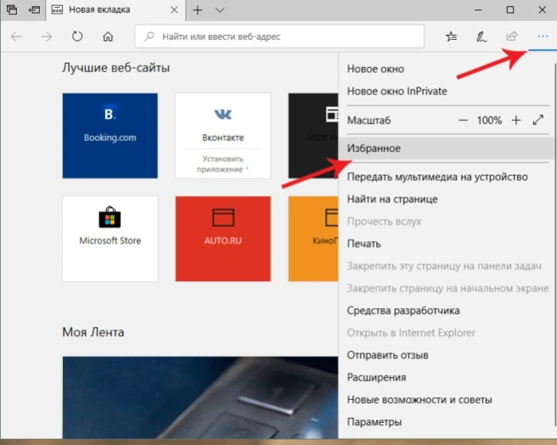Show tabs you've set aside icon
The image size is (557, 445).
click(x=12, y=10)
